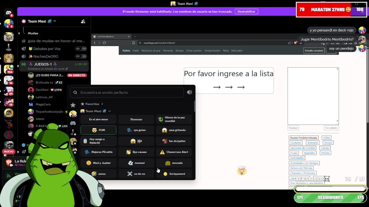Select the star favorites icon in soundboard sidebar
369x207 pixels.
coord(73,105)
